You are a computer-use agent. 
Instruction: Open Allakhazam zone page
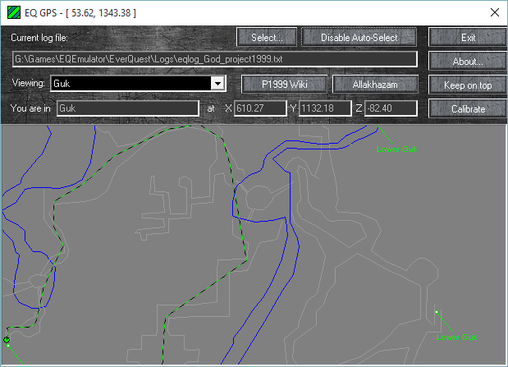click(375, 85)
